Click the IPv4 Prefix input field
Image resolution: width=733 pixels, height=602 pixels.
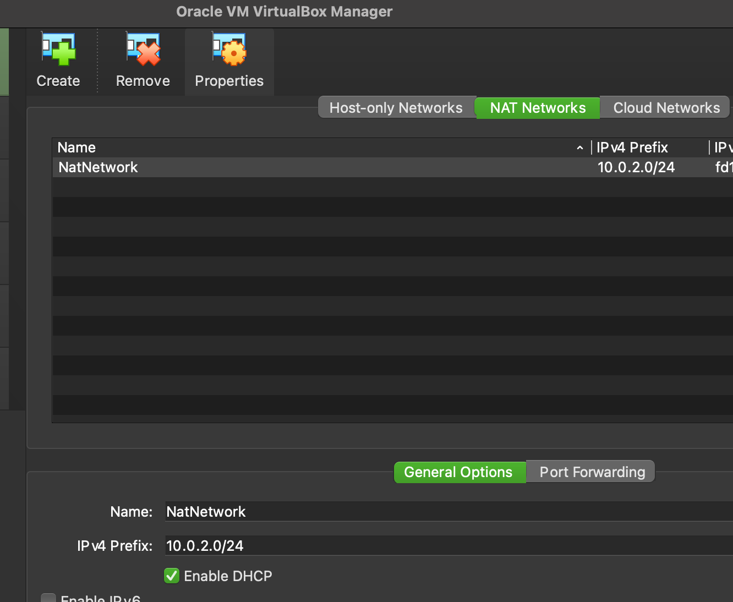330,546
